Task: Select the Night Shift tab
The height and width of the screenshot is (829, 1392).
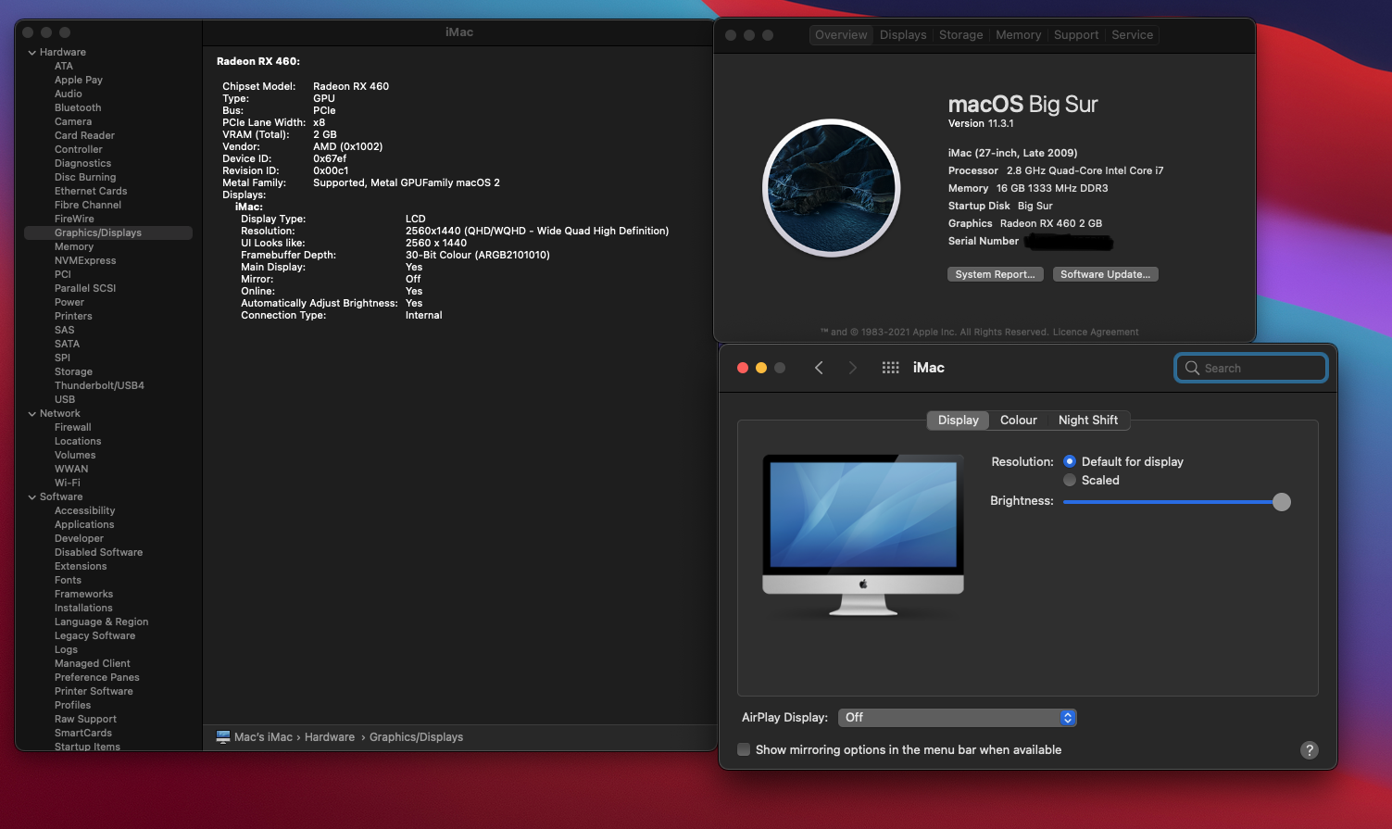Action: coord(1088,421)
